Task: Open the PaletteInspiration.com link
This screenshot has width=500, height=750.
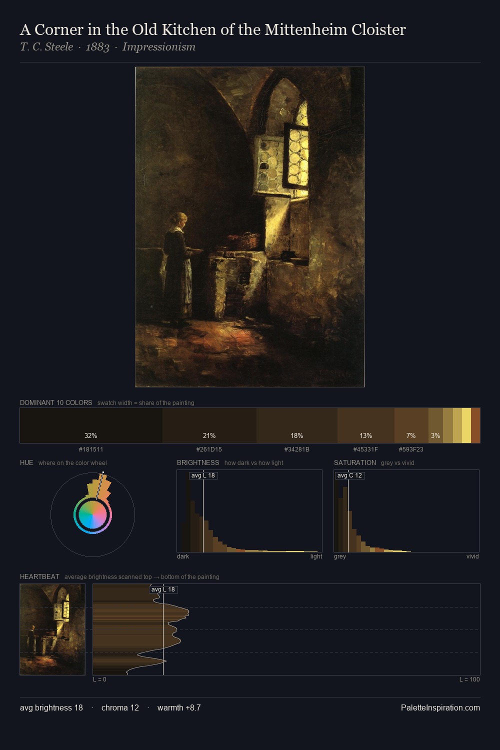Action: (440, 707)
